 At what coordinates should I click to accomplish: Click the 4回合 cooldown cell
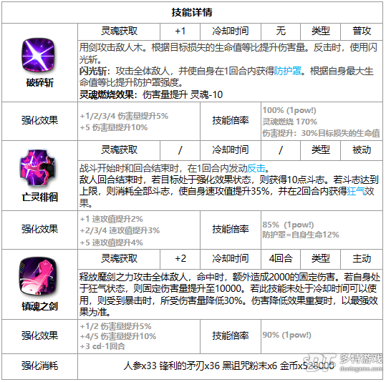point(281,258)
